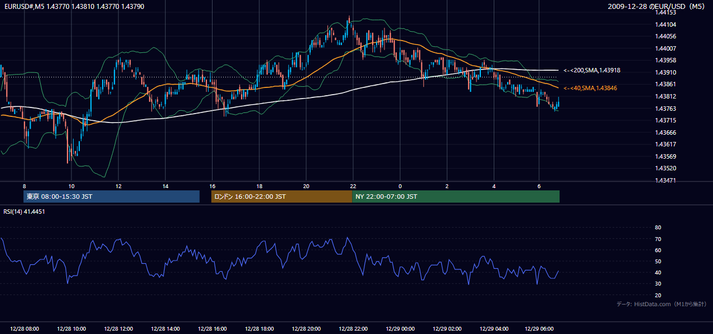Click hour label 12 on the price chart axis

pyautogui.click(x=118, y=186)
